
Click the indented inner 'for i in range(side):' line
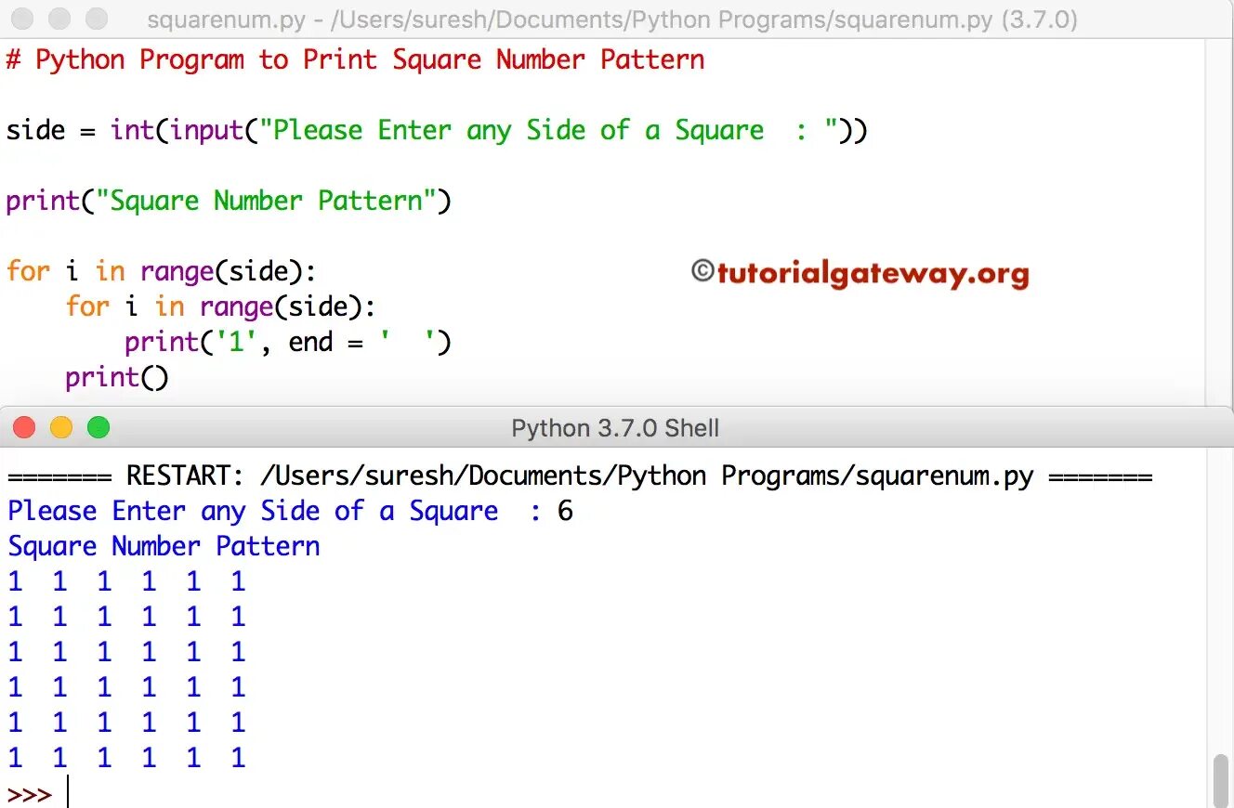pyautogui.click(x=221, y=306)
